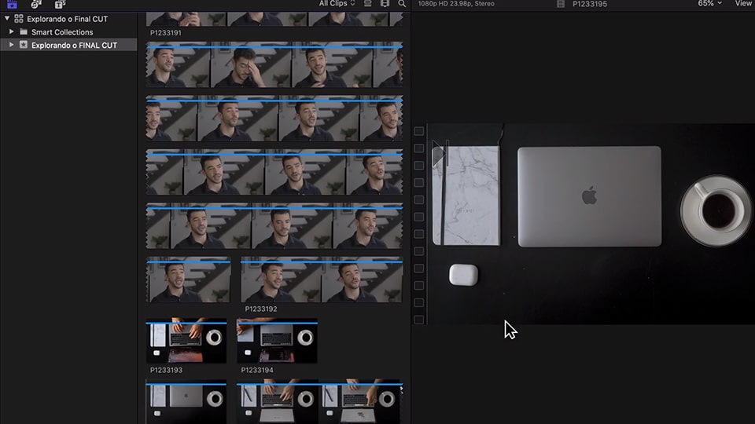This screenshot has height=424, width=755.
Task: Click the P1233192 clip name label
Action: 261,309
